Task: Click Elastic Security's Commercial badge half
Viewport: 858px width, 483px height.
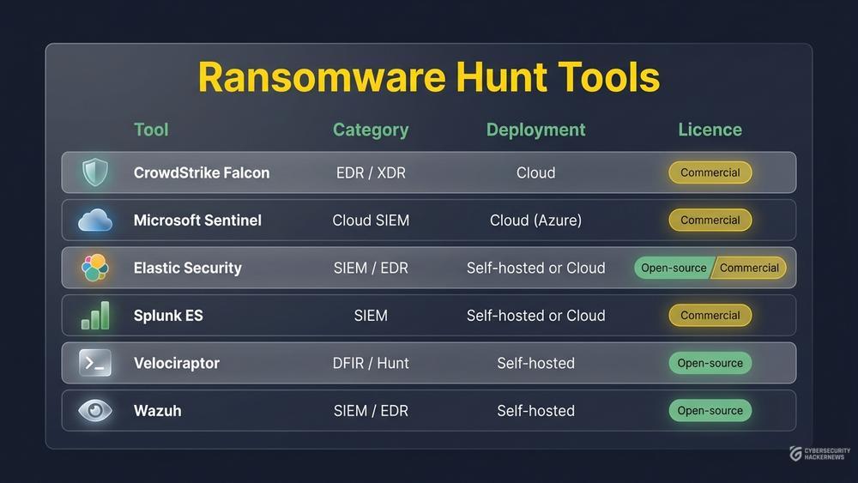Action: pos(749,268)
